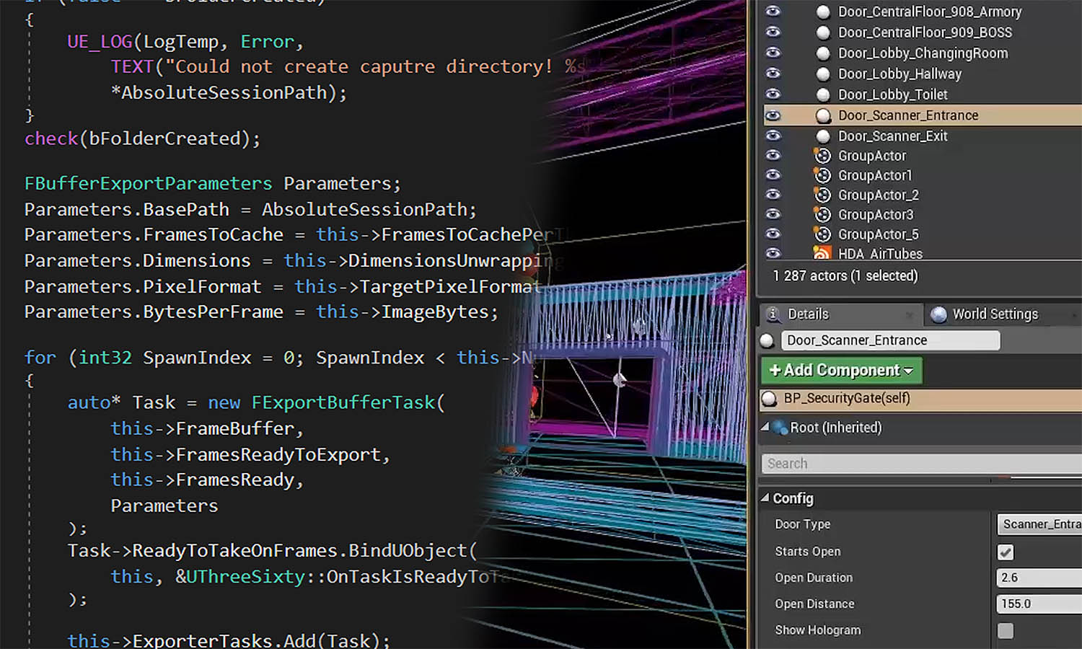Hide Door_Lobby_Hallway using the eye icon

tap(773, 74)
